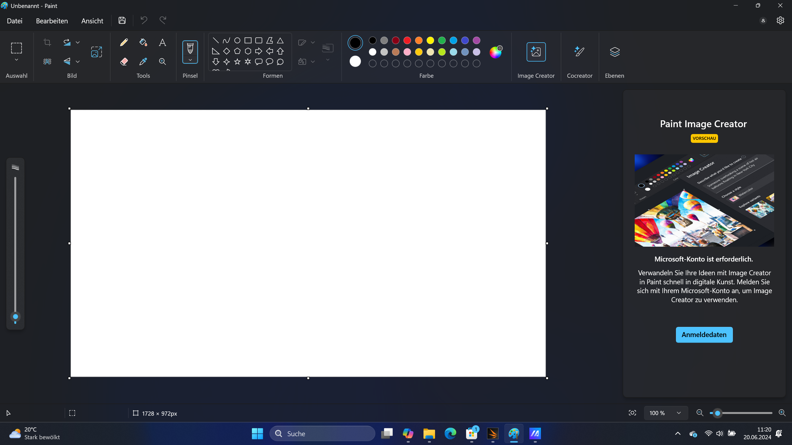Open the Ebenen layers panel
The image size is (792, 445).
[614, 52]
